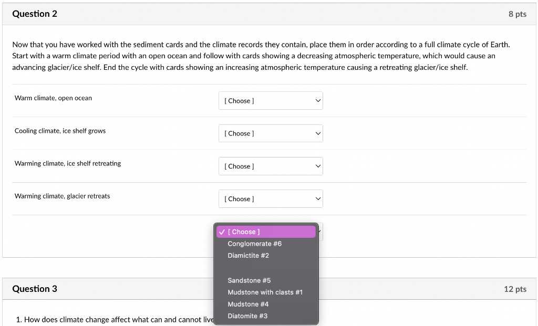
Task: Select Conglomerate #6 from the open dropdown
Action: click(x=254, y=244)
